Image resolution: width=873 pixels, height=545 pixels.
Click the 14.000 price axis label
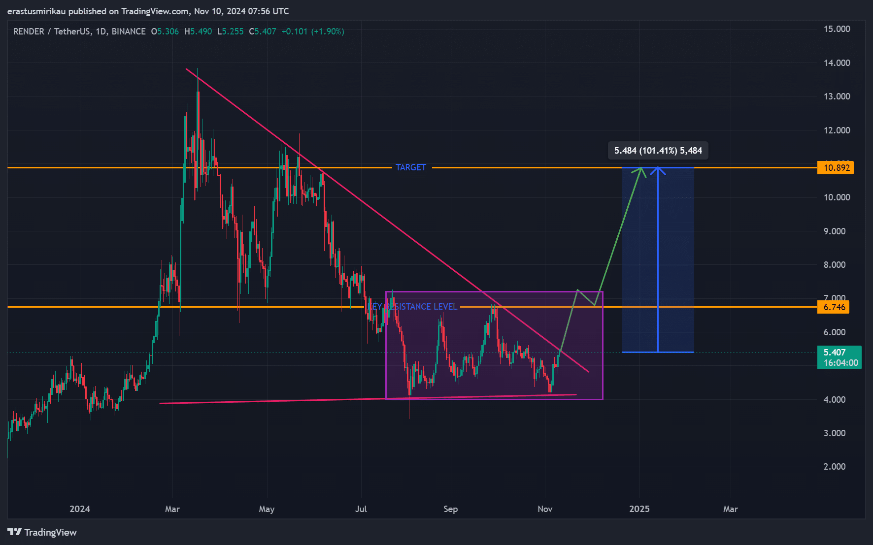[x=837, y=63]
